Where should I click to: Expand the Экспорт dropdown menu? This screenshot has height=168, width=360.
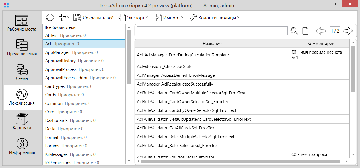point(133,18)
